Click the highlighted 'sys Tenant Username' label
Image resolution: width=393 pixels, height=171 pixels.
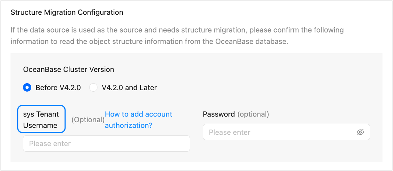tap(41, 120)
